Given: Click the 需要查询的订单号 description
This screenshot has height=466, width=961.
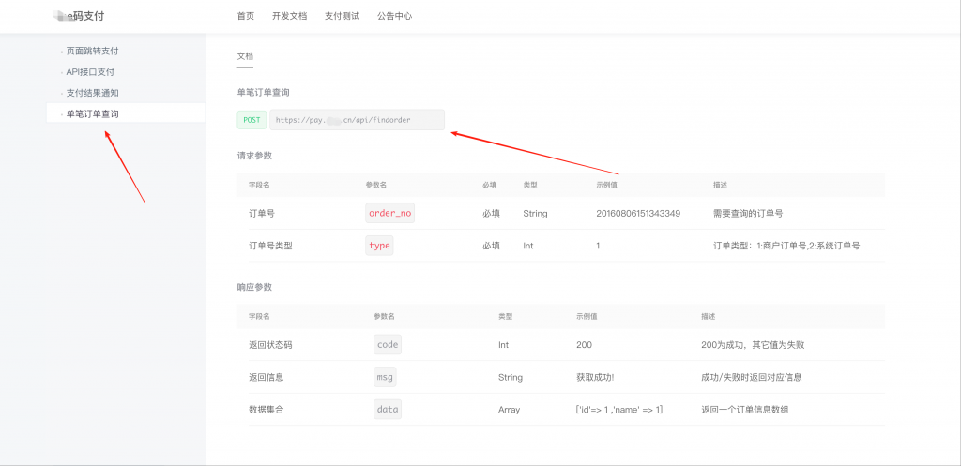Looking at the screenshot, I should tap(748, 213).
